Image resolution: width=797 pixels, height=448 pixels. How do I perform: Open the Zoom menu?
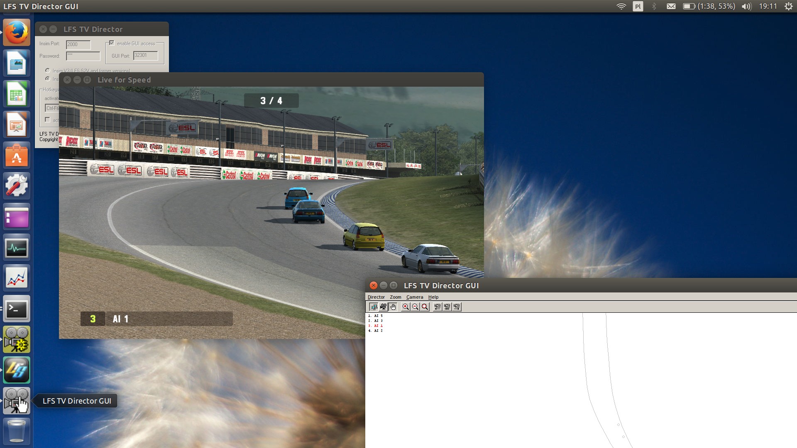(x=395, y=297)
